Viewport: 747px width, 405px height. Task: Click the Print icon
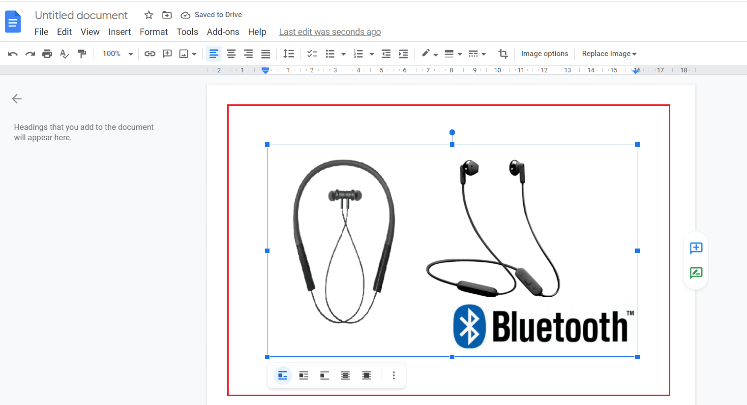[47, 54]
